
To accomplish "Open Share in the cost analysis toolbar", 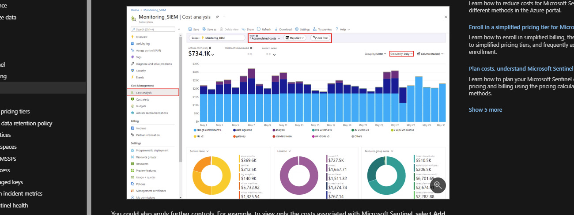I will click(248, 29).
